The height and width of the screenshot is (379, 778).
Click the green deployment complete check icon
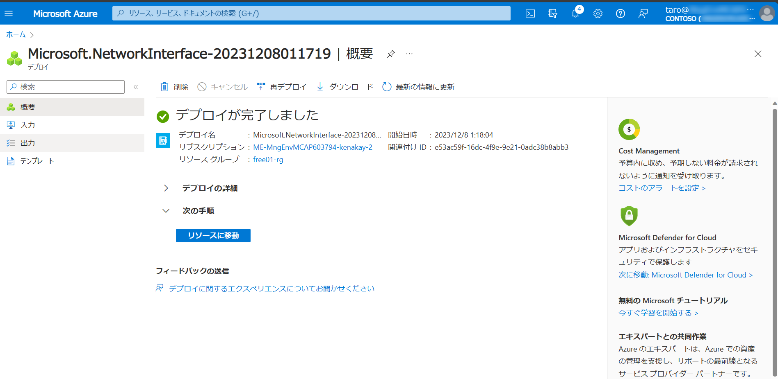point(163,117)
